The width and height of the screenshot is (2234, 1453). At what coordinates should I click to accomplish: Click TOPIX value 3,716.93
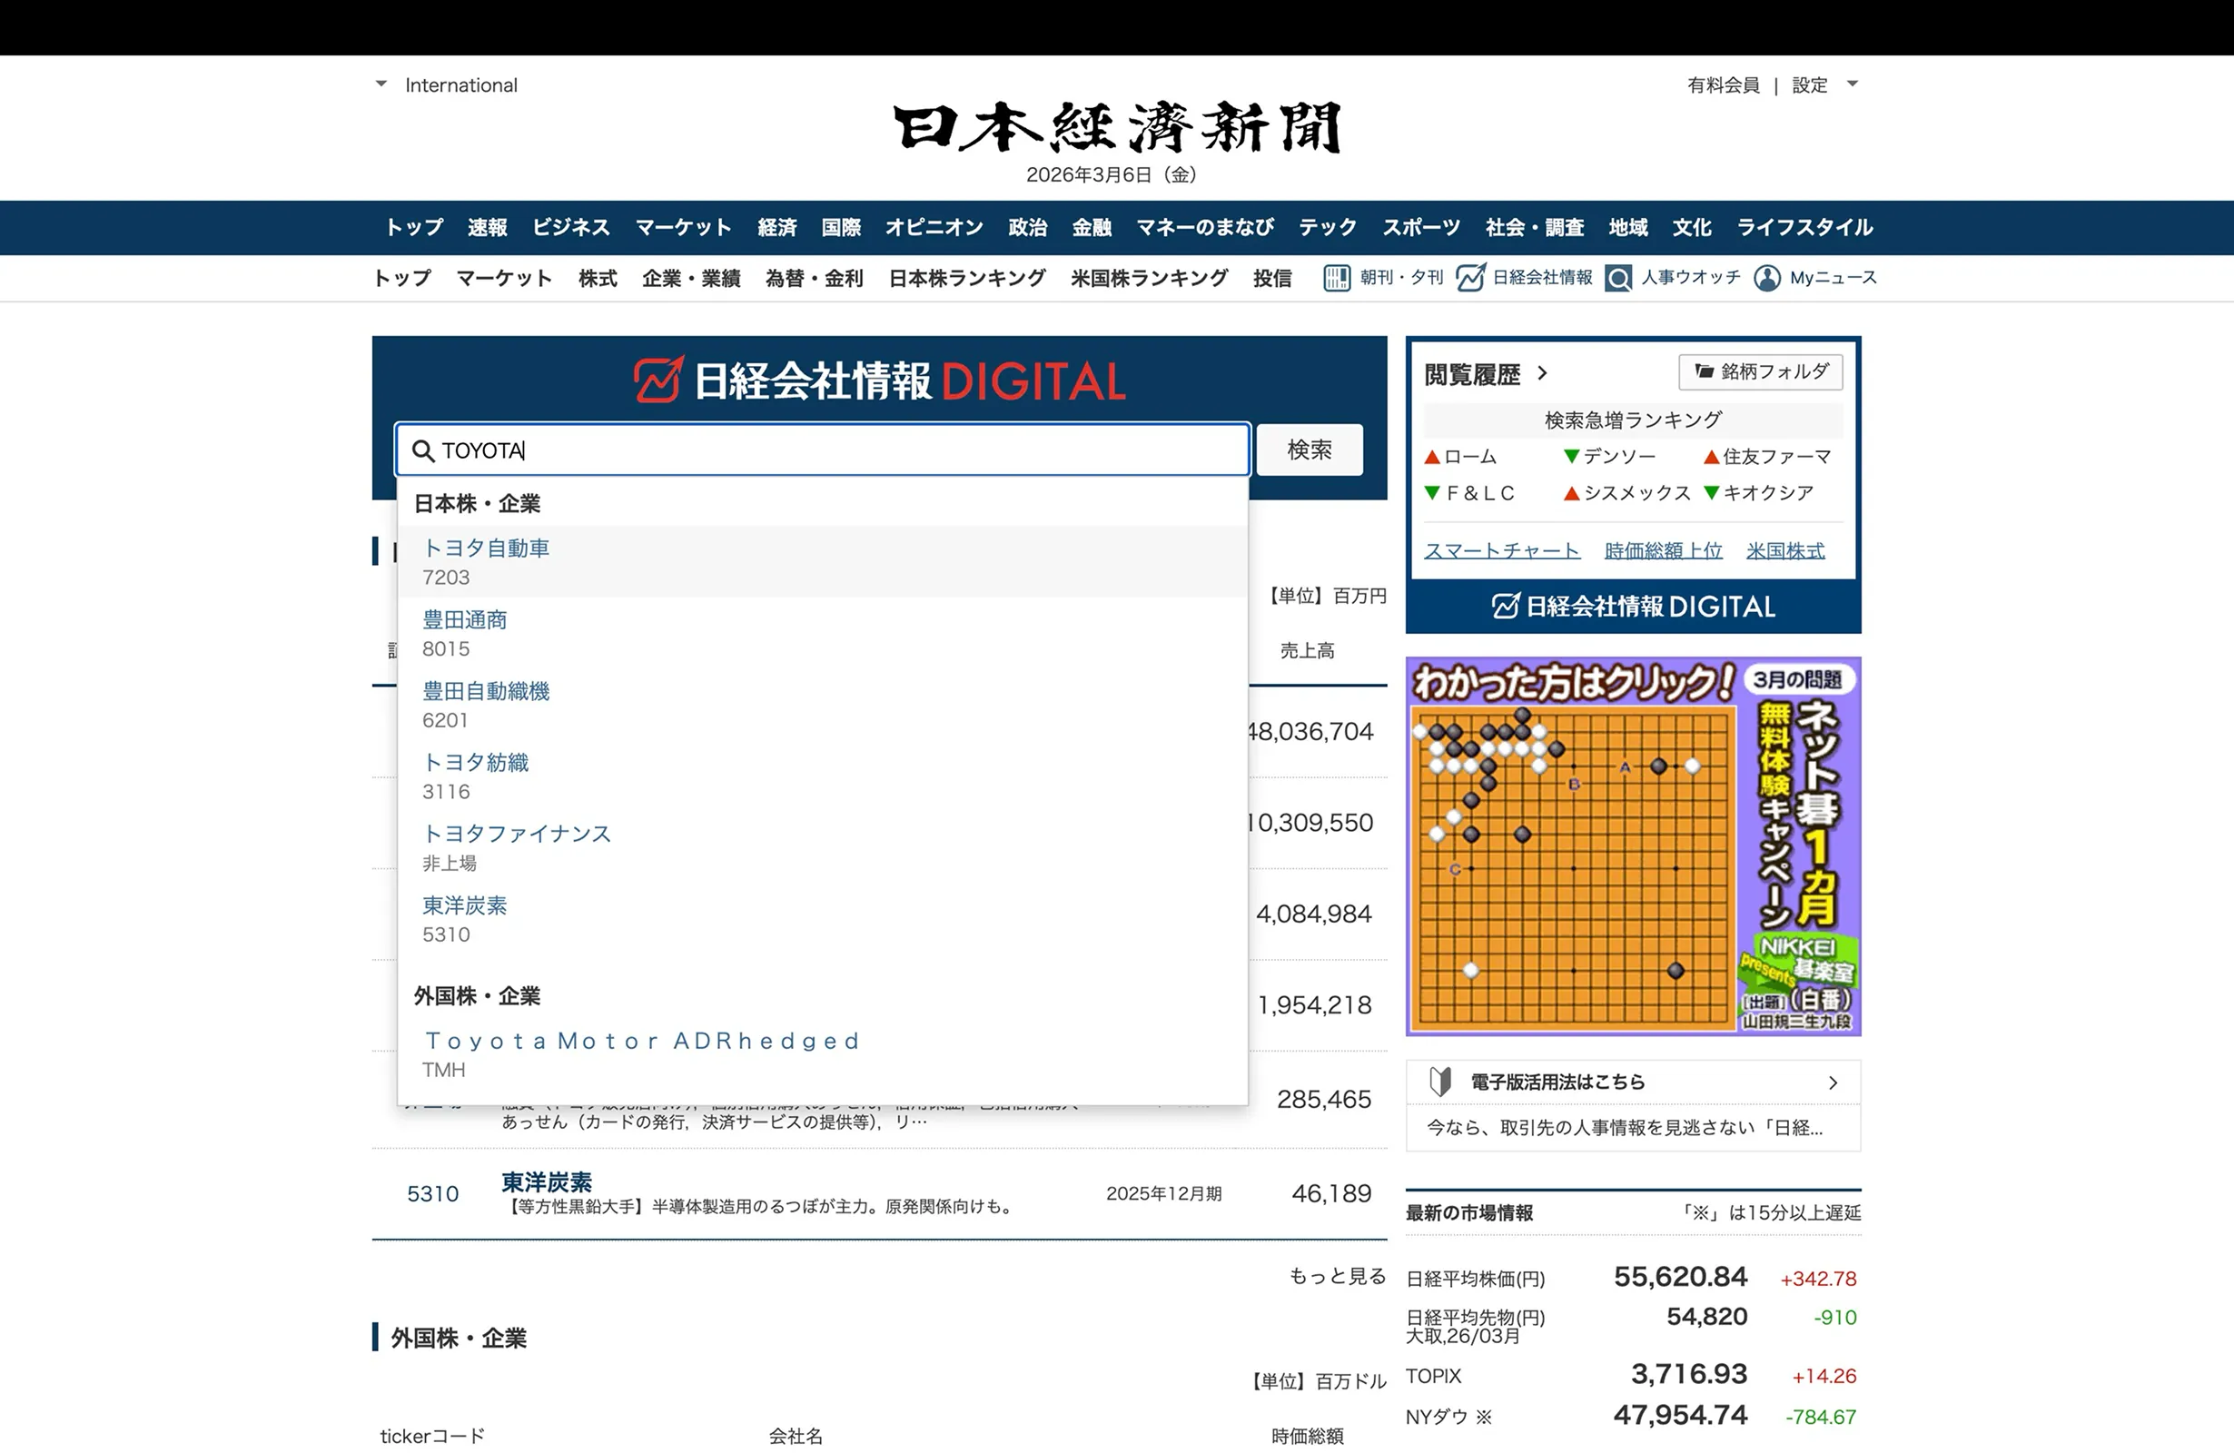click(1688, 1375)
